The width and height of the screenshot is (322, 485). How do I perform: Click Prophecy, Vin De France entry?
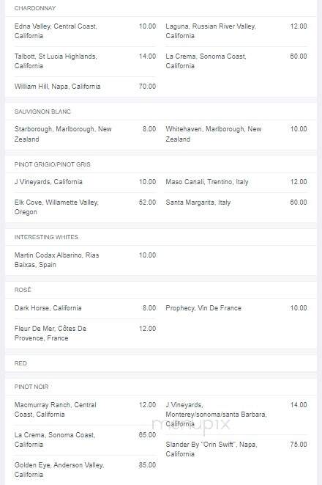point(236,308)
